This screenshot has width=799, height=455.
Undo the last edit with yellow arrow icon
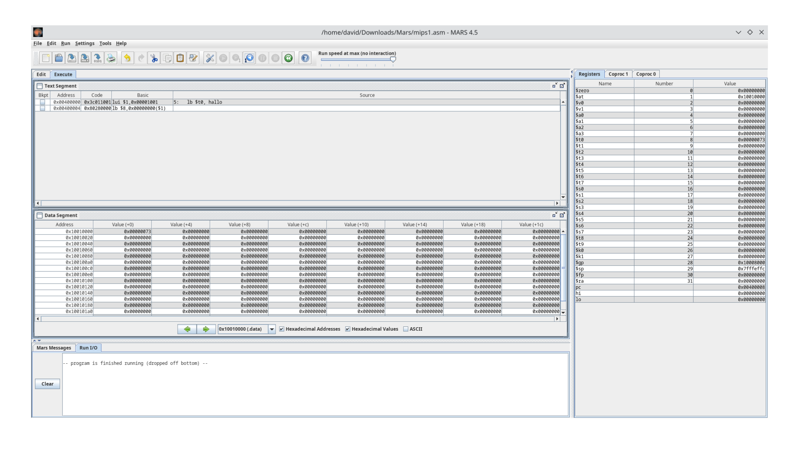click(127, 58)
